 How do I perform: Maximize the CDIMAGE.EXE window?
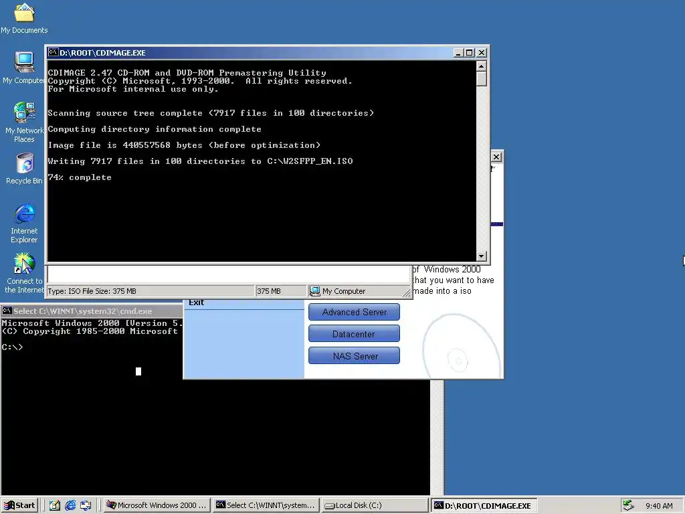[469, 52]
